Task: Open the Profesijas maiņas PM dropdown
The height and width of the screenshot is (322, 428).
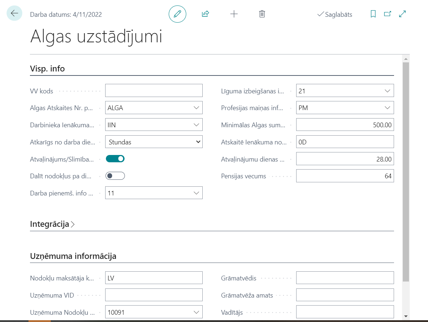Action: coord(387,108)
